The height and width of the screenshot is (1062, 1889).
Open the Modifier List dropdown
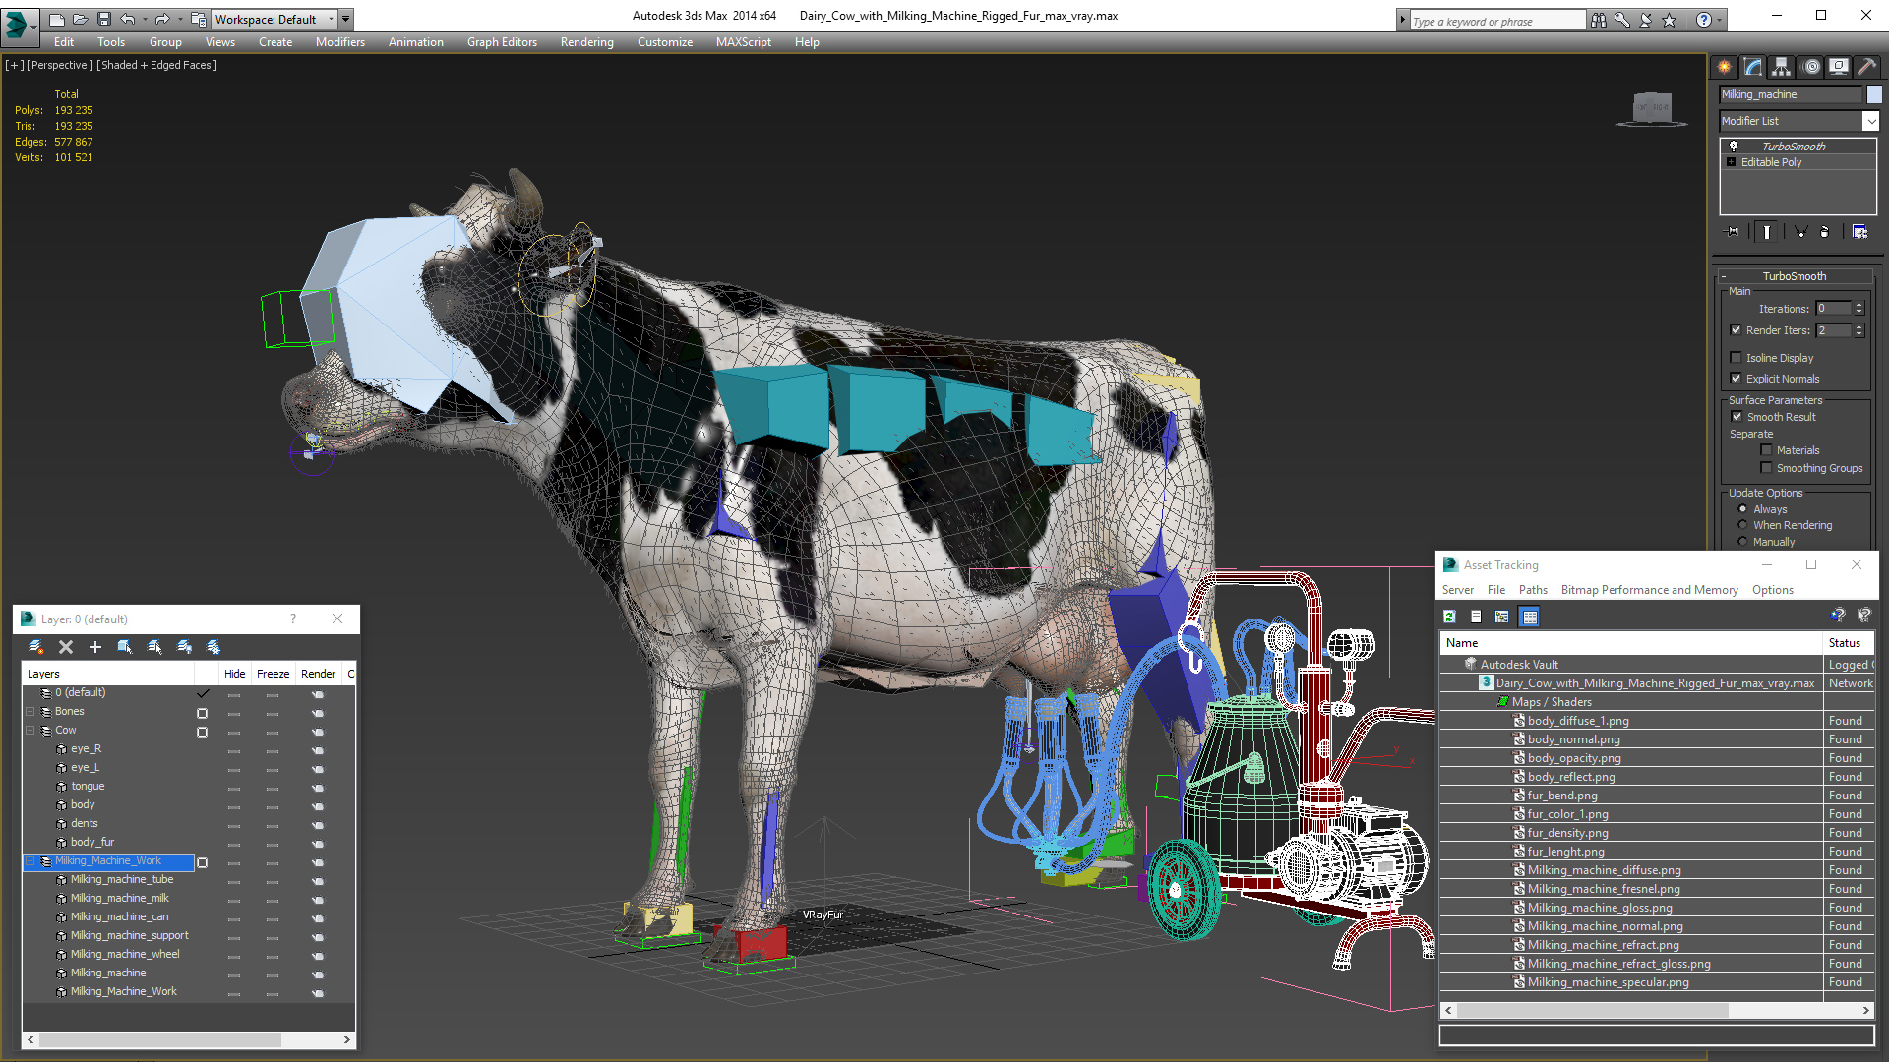[x=1870, y=121]
